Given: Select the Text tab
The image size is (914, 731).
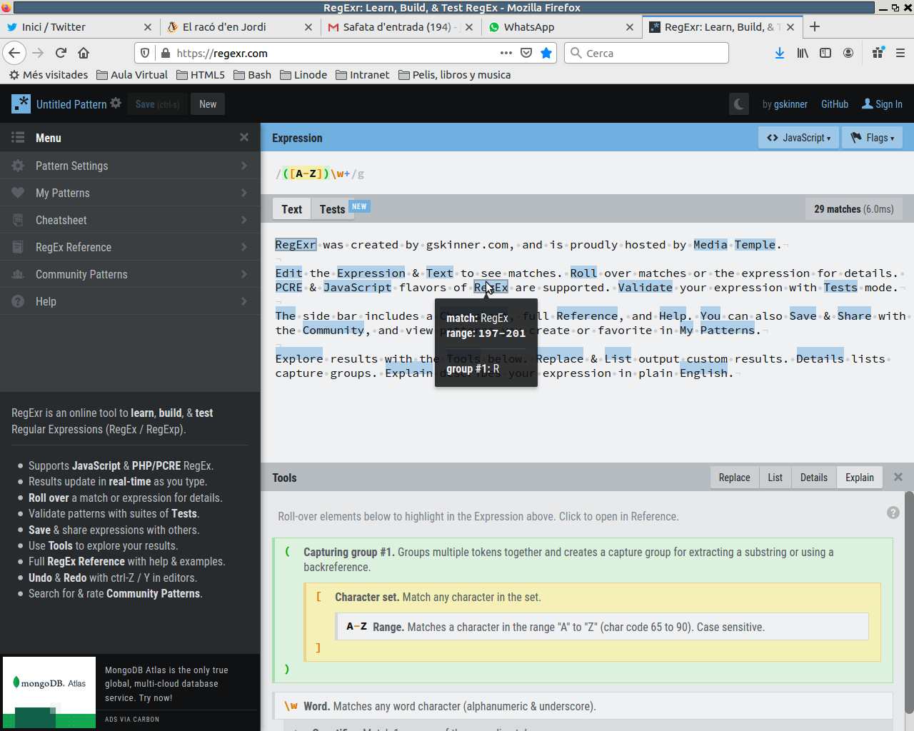Looking at the screenshot, I should pyautogui.click(x=291, y=208).
